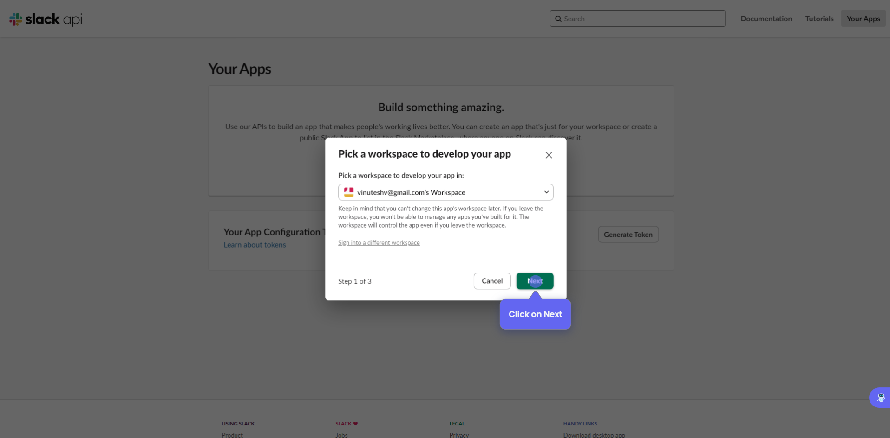The width and height of the screenshot is (890, 438).
Task: Open the floating assistant bot icon
Action: [x=880, y=398]
